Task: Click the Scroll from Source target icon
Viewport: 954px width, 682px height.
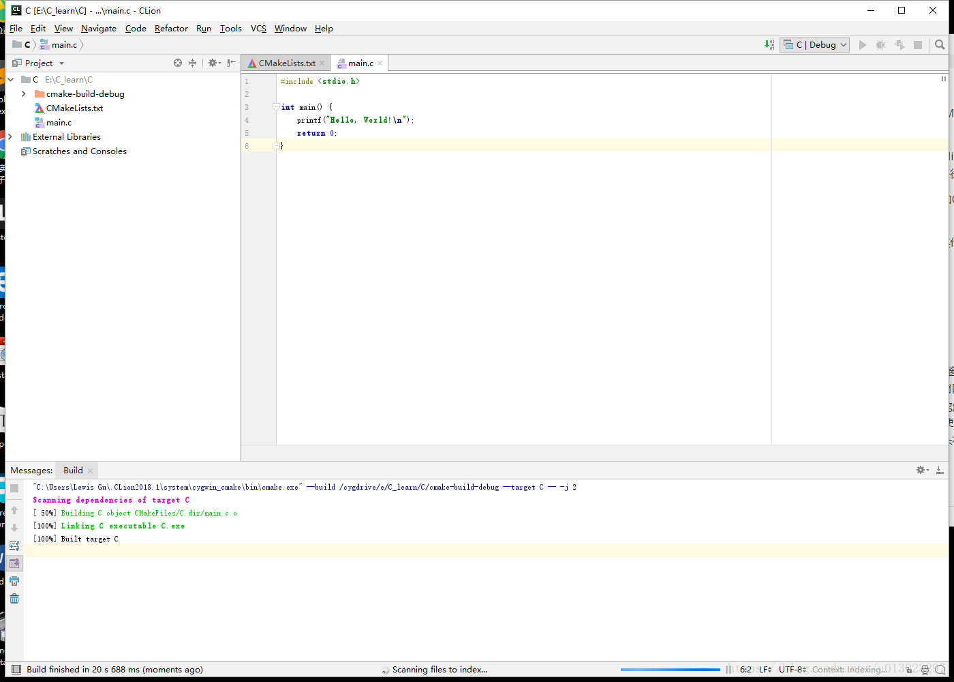Action: click(x=178, y=63)
